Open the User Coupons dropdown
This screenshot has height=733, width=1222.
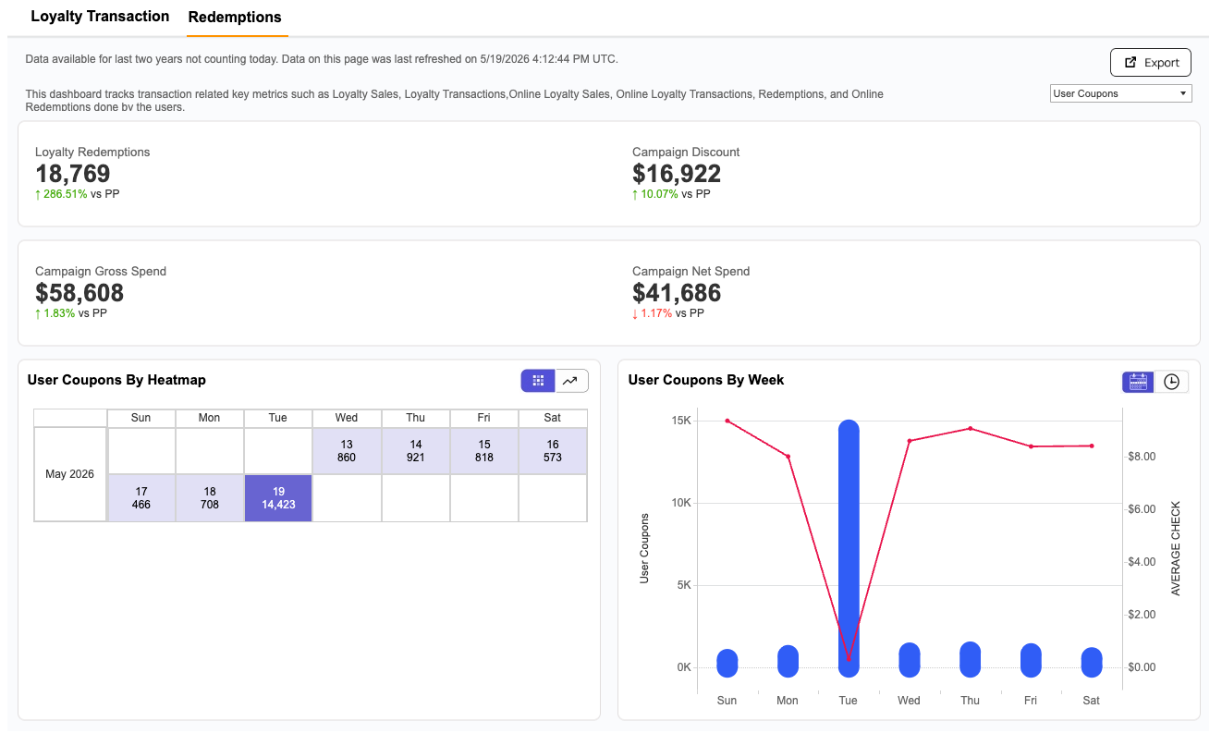point(1121,93)
